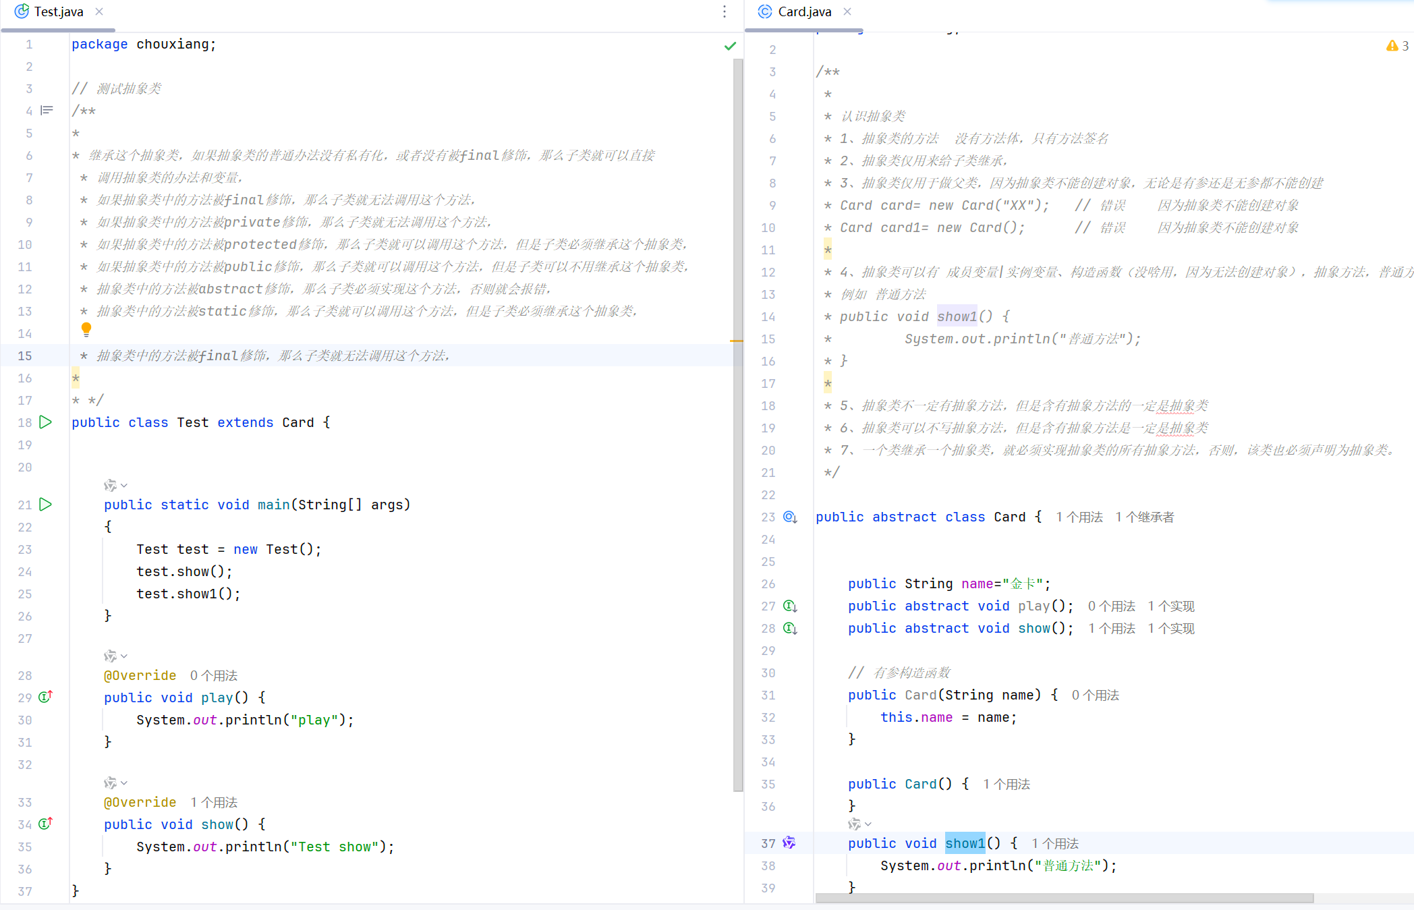Click 'System.out.println("play");' statement

(245, 720)
